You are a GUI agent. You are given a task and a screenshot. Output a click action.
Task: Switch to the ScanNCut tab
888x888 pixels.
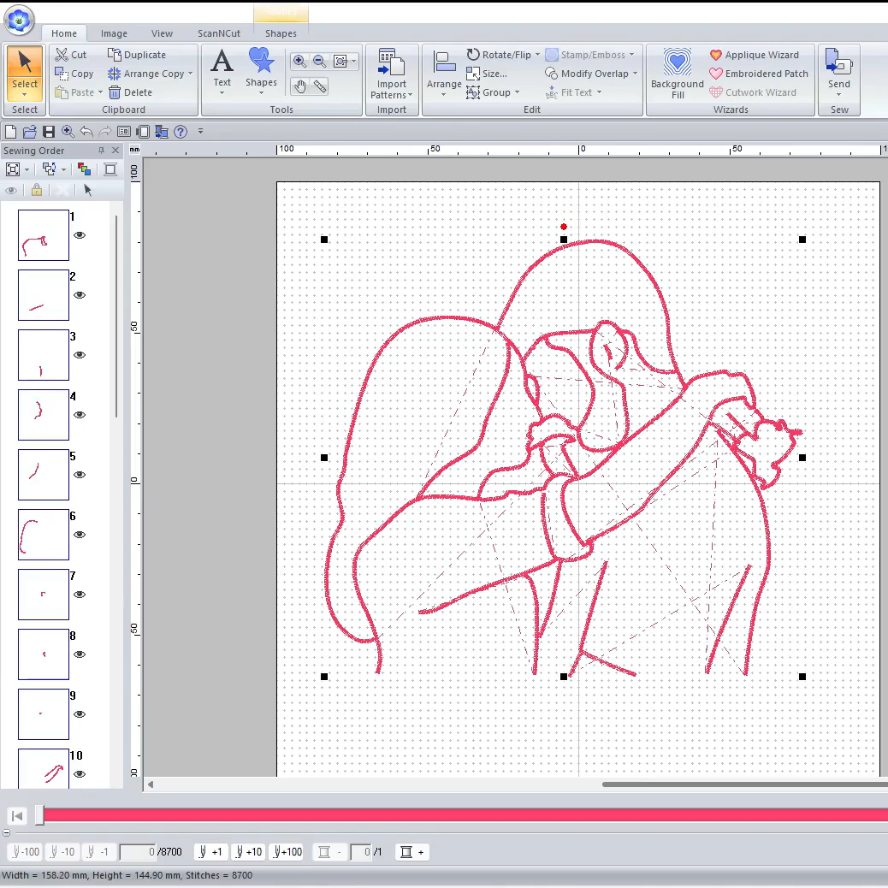(x=221, y=33)
